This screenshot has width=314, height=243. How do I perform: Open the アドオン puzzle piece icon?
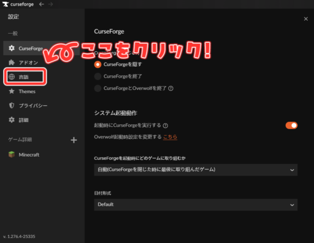tap(12, 62)
